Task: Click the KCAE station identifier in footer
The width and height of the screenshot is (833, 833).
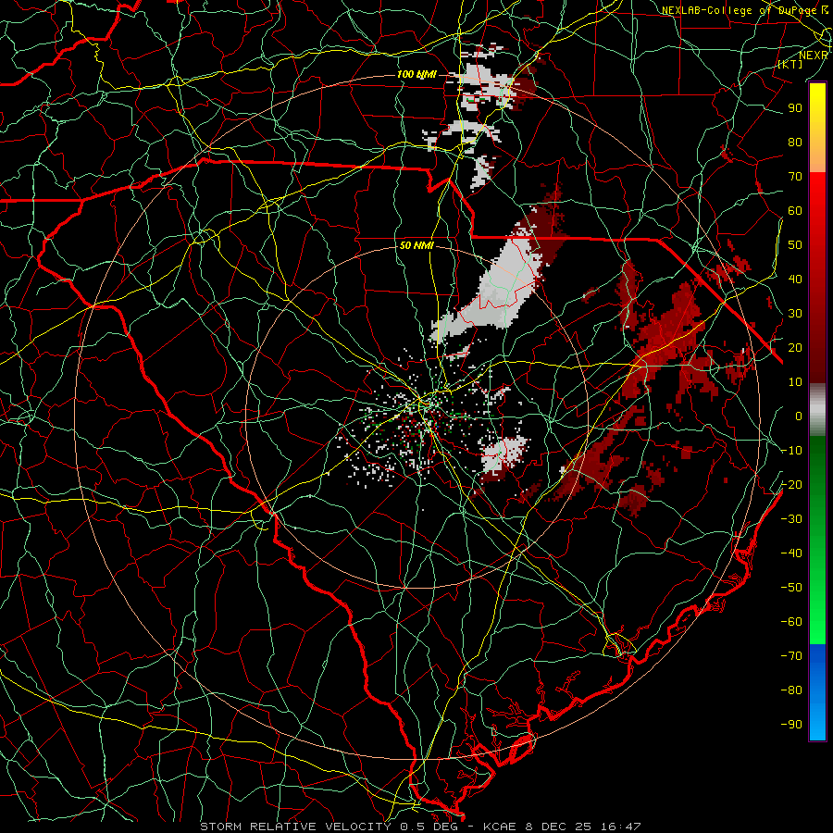Action: click(x=500, y=827)
